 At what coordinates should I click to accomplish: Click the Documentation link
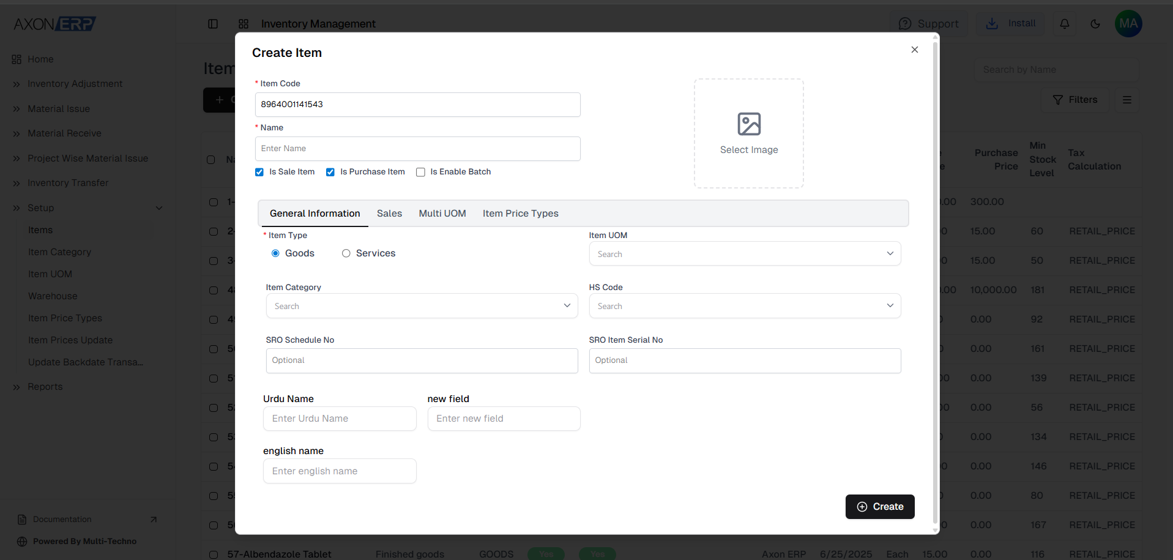coord(62,520)
